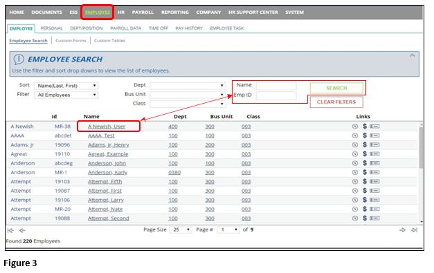Expand the Class dropdown

click(x=188, y=104)
